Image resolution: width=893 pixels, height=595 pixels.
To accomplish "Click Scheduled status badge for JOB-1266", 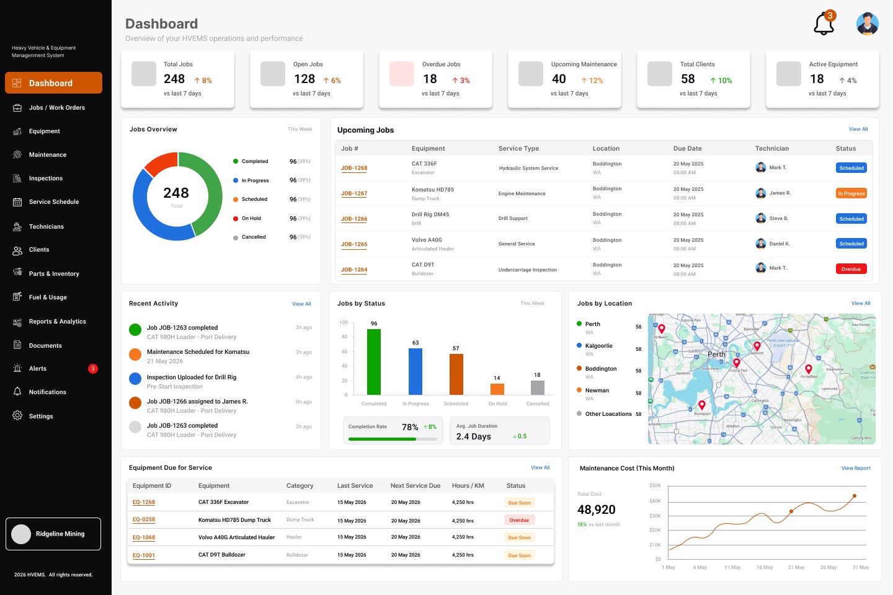I will (x=851, y=219).
